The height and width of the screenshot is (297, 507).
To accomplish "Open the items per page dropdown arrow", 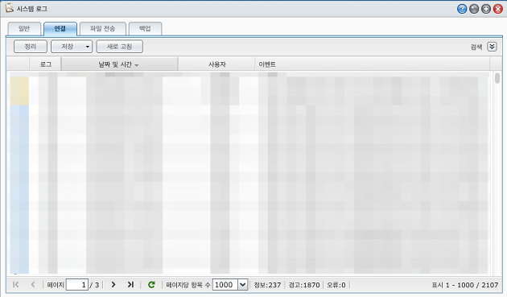I will [242, 285].
